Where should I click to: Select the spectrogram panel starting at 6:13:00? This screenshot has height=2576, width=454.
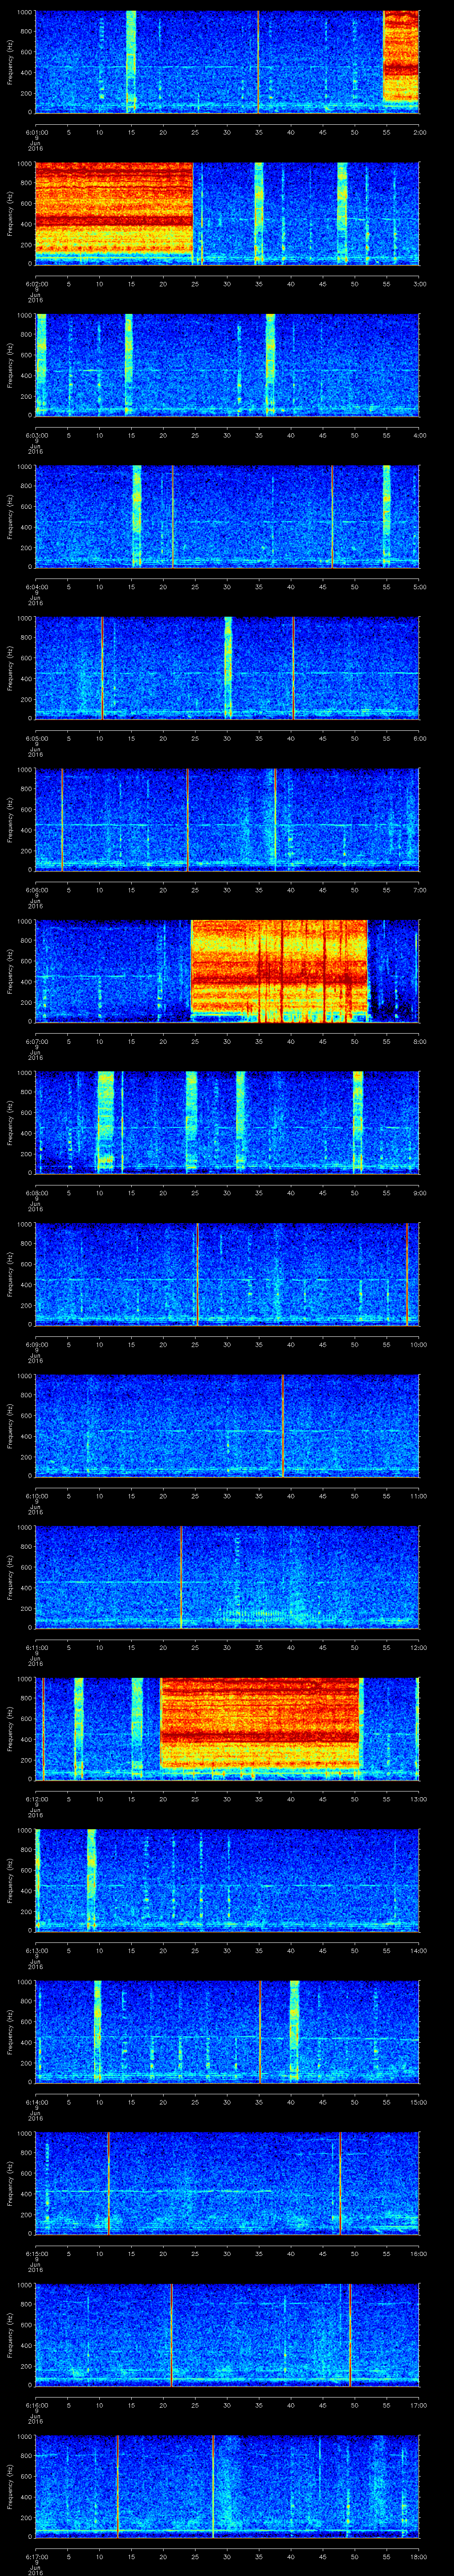point(227,1879)
